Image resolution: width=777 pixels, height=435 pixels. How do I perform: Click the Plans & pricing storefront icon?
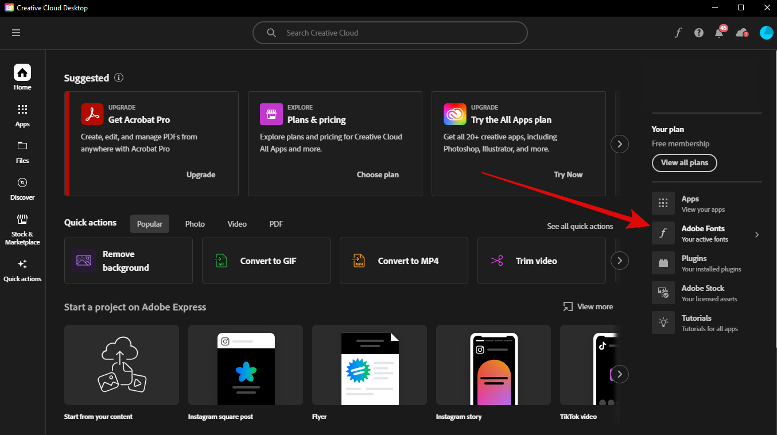pyautogui.click(x=271, y=114)
